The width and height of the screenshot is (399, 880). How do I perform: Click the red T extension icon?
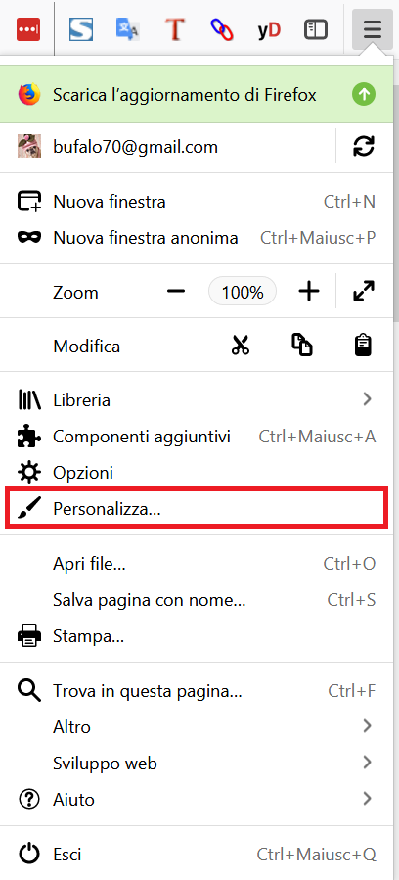click(175, 29)
